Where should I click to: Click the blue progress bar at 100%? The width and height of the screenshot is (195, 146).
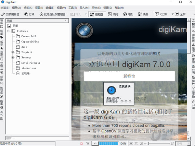(x=109, y=143)
